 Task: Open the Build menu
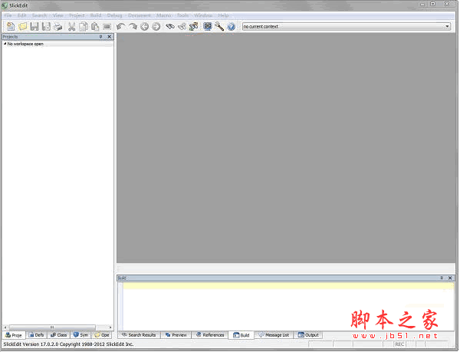pyautogui.click(x=96, y=15)
